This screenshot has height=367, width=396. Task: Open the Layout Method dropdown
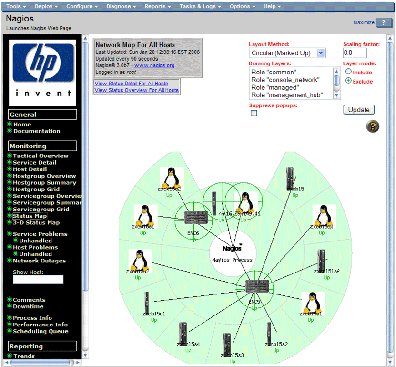pyautogui.click(x=287, y=53)
